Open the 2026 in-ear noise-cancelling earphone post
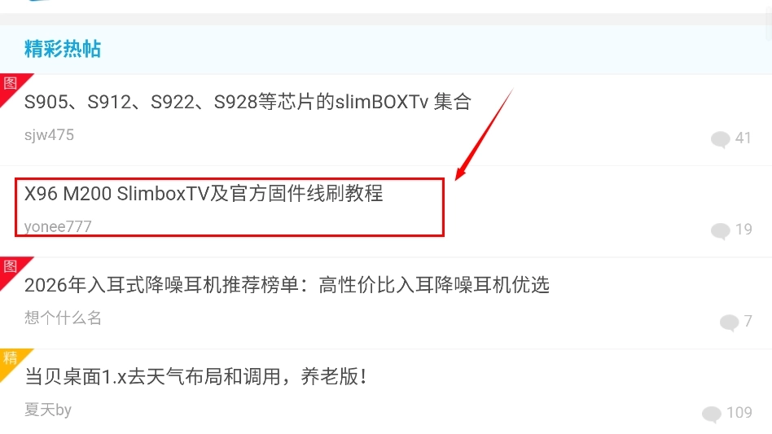This screenshot has height=434, width=772. [287, 285]
